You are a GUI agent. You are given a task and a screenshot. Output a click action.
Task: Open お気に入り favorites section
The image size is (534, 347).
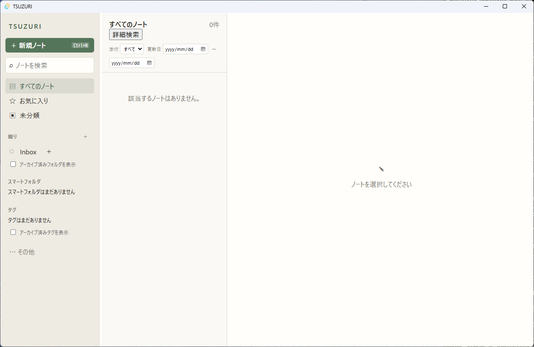pyautogui.click(x=50, y=101)
